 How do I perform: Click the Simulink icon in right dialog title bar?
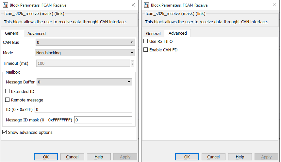click(147, 5)
